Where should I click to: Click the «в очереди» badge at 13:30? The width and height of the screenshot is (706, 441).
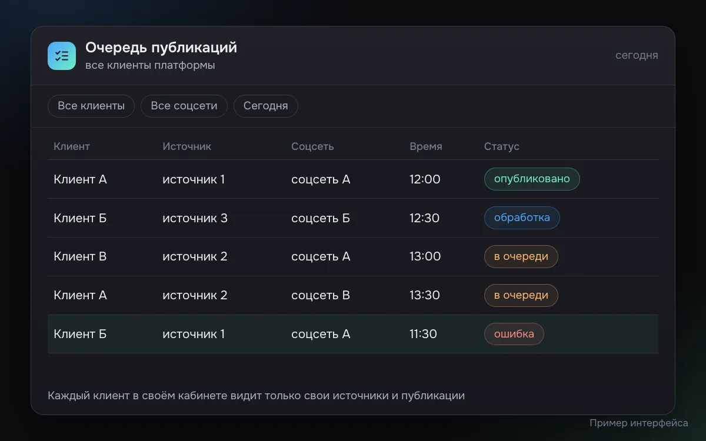[521, 295]
